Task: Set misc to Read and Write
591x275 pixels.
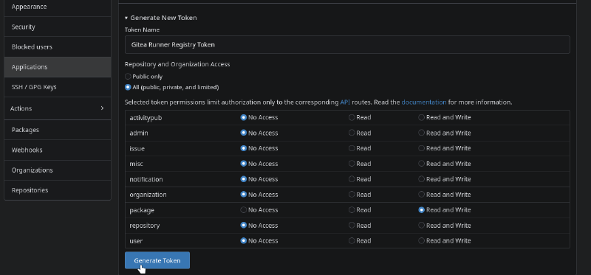Action: pos(421,164)
